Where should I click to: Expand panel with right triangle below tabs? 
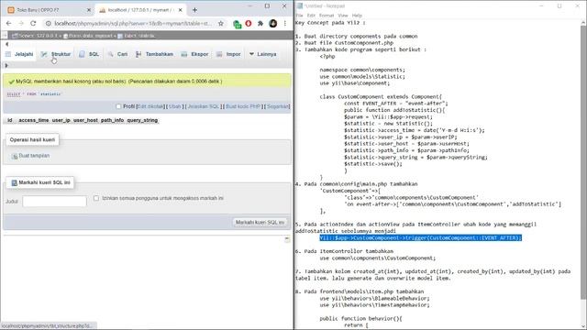pos(6,65)
